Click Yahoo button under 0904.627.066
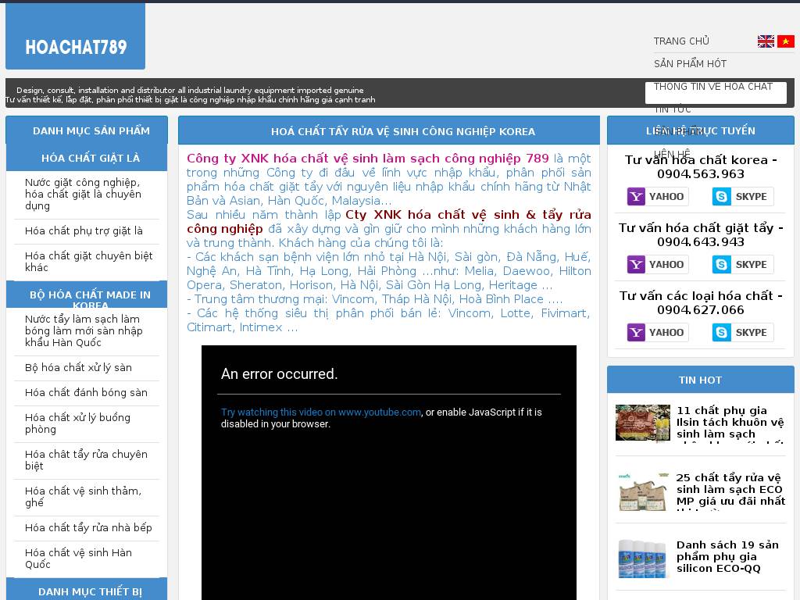 coord(657,333)
